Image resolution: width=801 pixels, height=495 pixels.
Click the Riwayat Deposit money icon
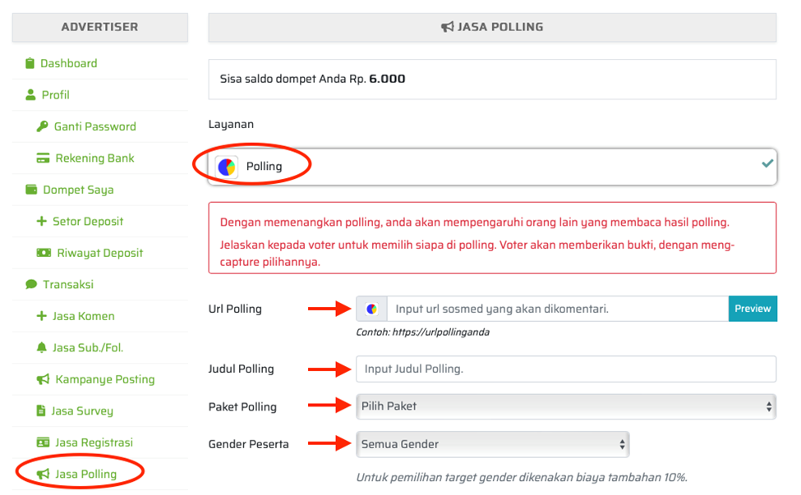pos(44,253)
